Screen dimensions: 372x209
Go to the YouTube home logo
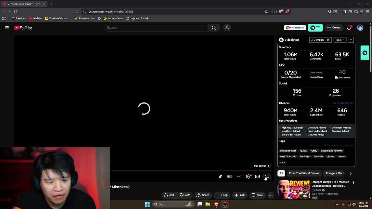tap(23, 28)
